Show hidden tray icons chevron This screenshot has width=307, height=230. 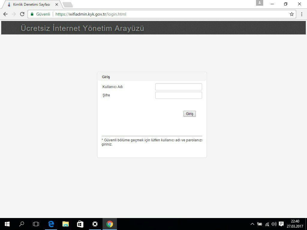click(x=252, y=224)
